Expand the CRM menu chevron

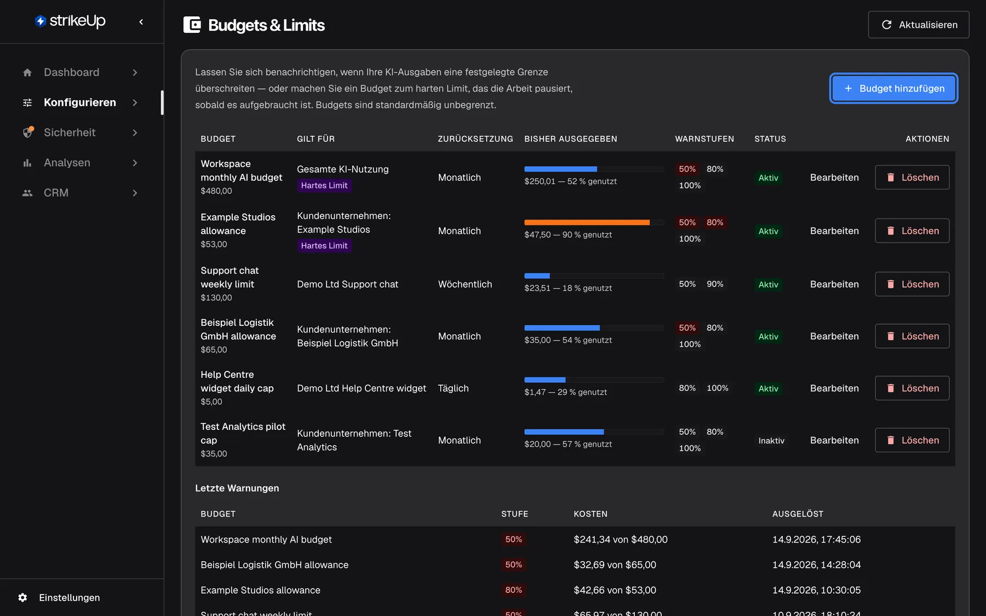[135, 193]
